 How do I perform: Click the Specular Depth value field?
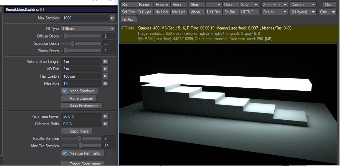coord(109,44)
